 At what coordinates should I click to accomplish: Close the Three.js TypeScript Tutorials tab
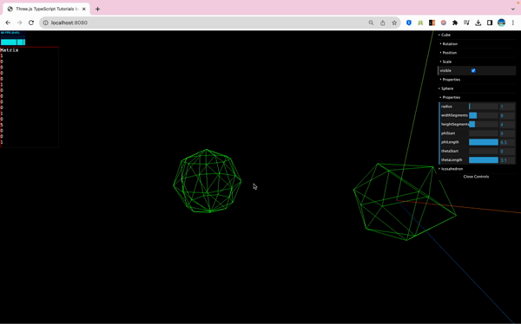pyautogui.click(x=83, y=9)
